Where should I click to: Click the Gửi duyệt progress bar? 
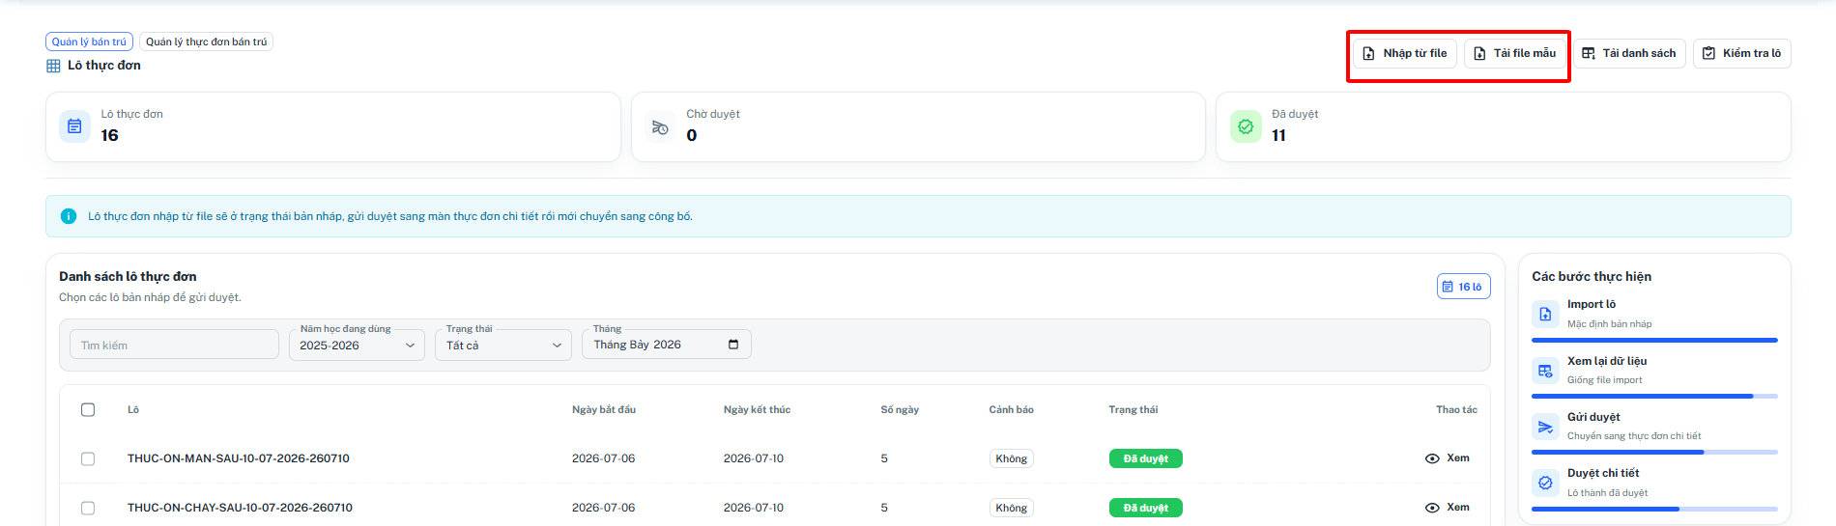pos(1654,452)
